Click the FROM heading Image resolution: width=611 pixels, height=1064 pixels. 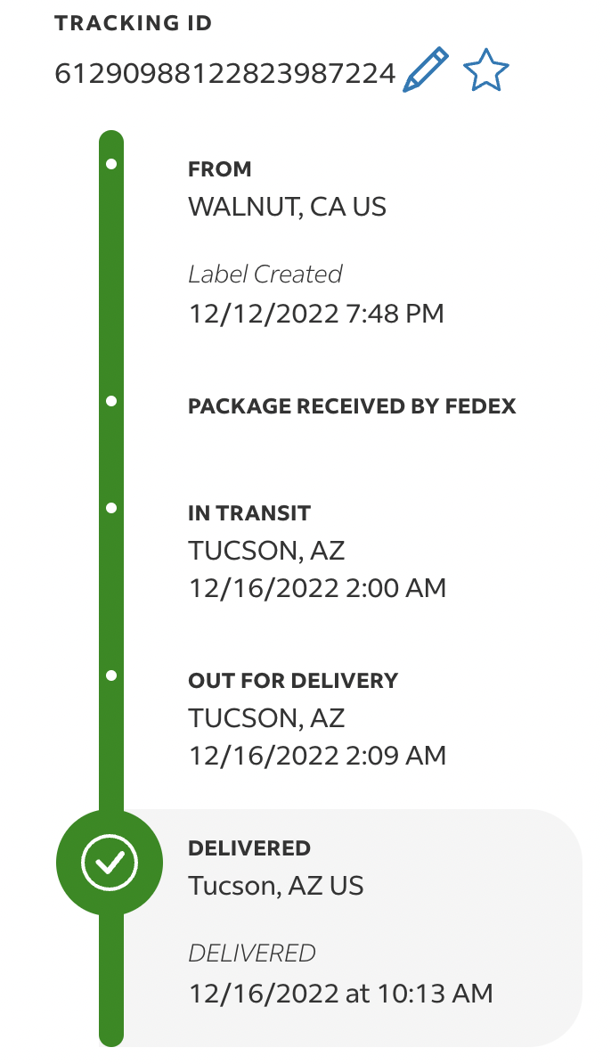click(220, 169)
